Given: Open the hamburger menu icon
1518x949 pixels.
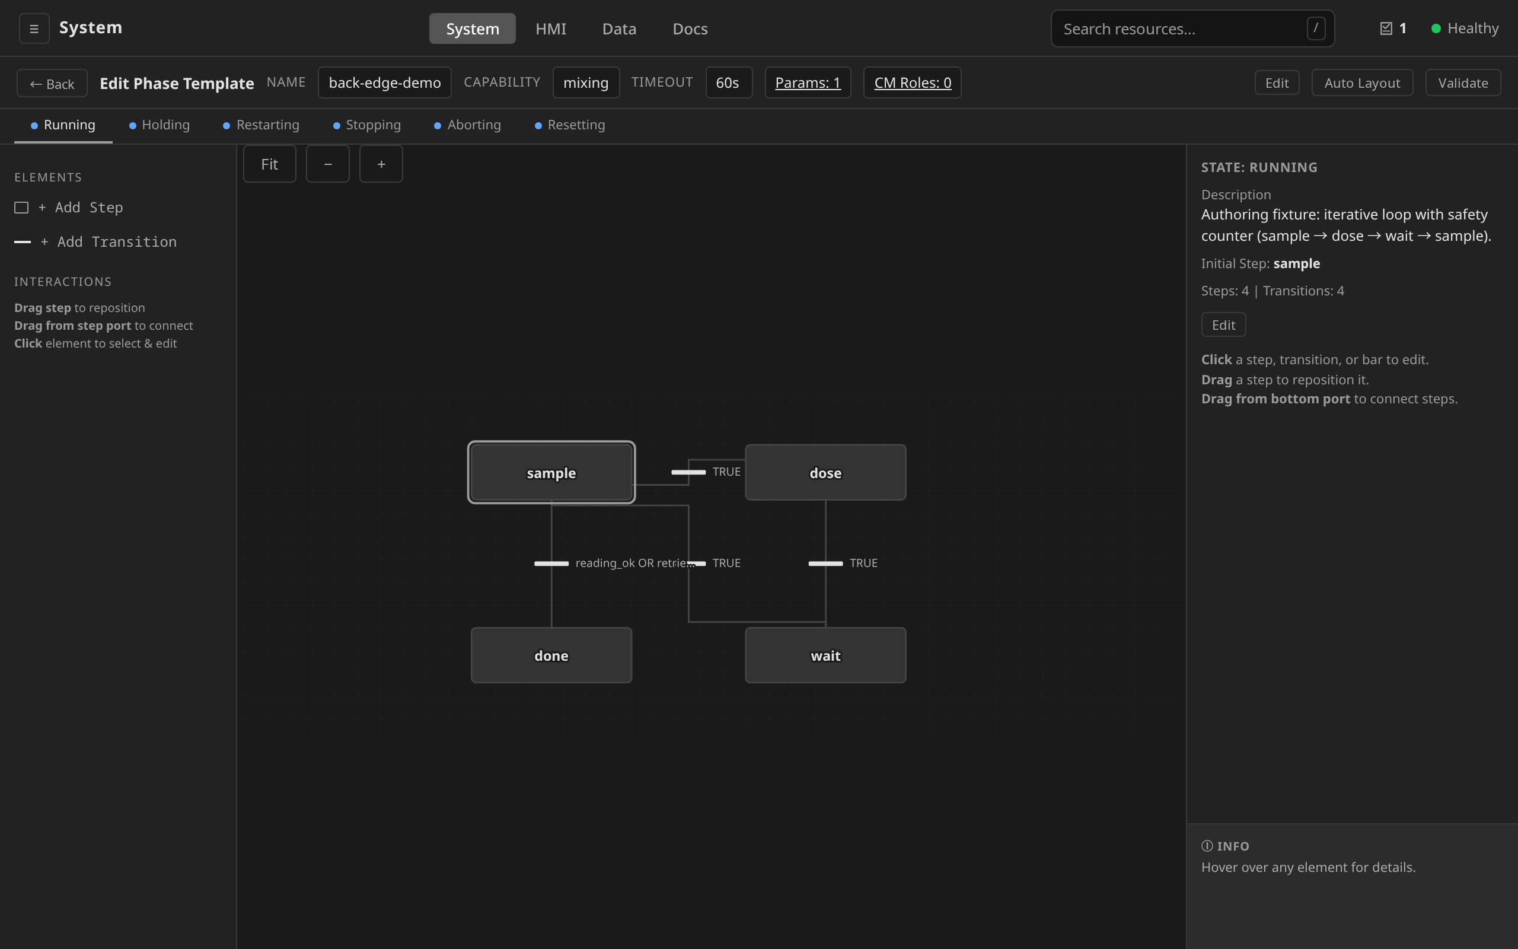Looking at the screenshot, I should [34, 29].
